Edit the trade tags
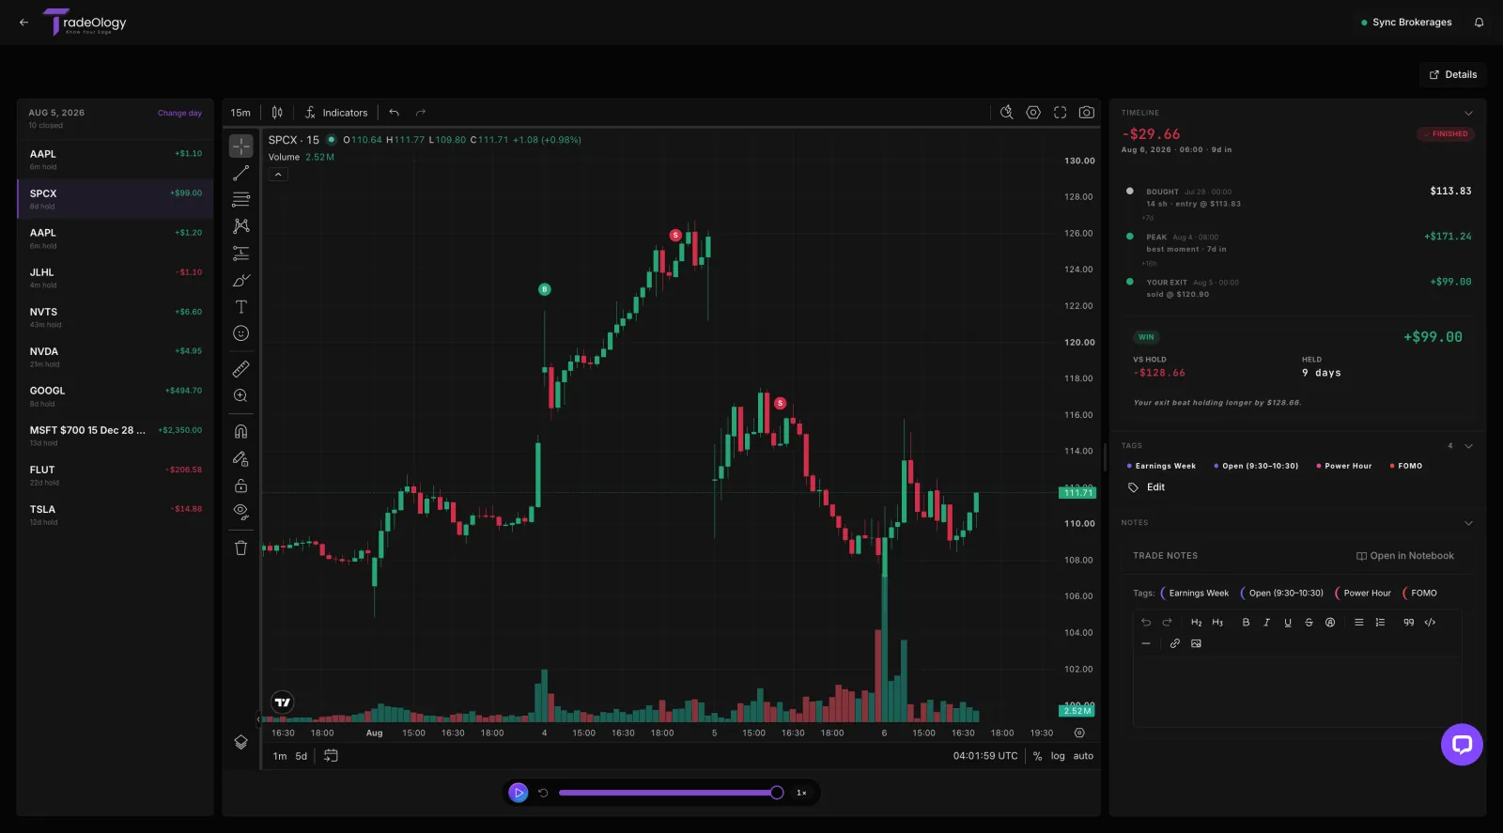The image size is (1503, 833). pyautogui.click(x=1147, y=487)
